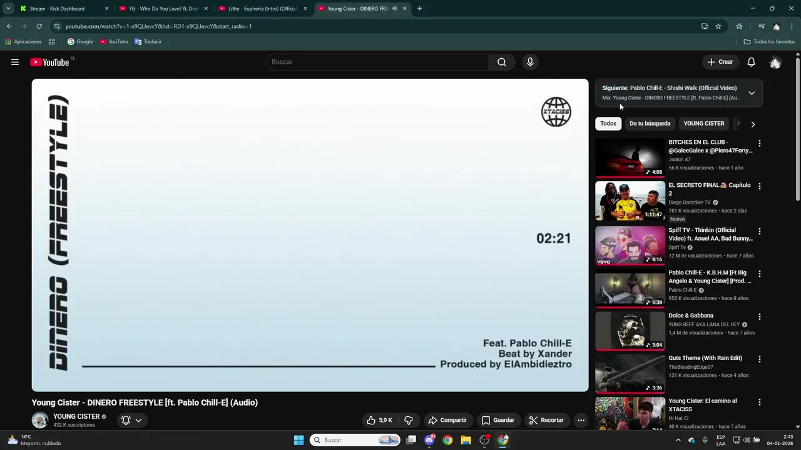Viewport: 801px width, 450px height.
Task: Open options for BITCHES EN EL CLUB
Action: 760,143
